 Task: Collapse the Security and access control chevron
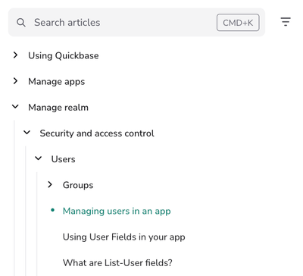point(27,133)
